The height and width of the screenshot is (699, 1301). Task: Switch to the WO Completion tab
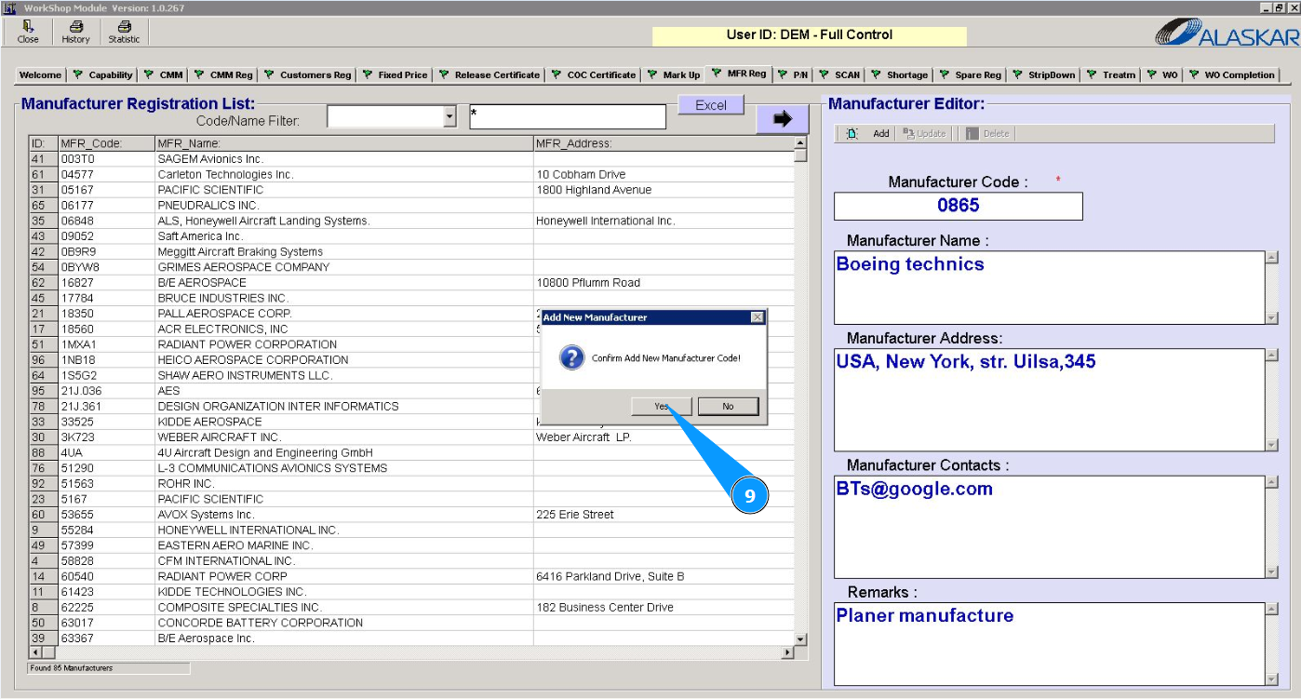pyautogui.click(x=1231, y=75)
